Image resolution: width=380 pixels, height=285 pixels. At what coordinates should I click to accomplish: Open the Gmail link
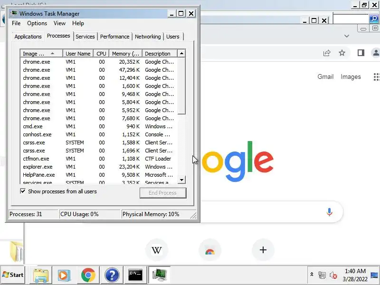[325, 76]
